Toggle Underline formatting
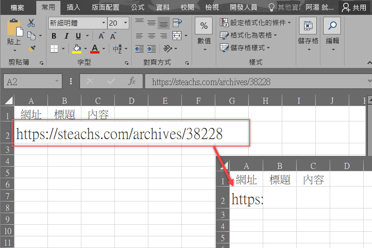Viewport: 372px width, 248px height. tap(78, 36)
